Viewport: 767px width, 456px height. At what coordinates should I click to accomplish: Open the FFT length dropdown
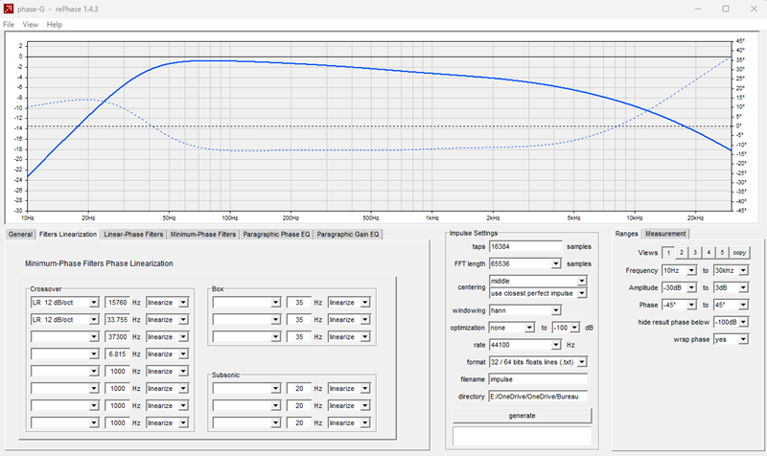tap(524, 263)
